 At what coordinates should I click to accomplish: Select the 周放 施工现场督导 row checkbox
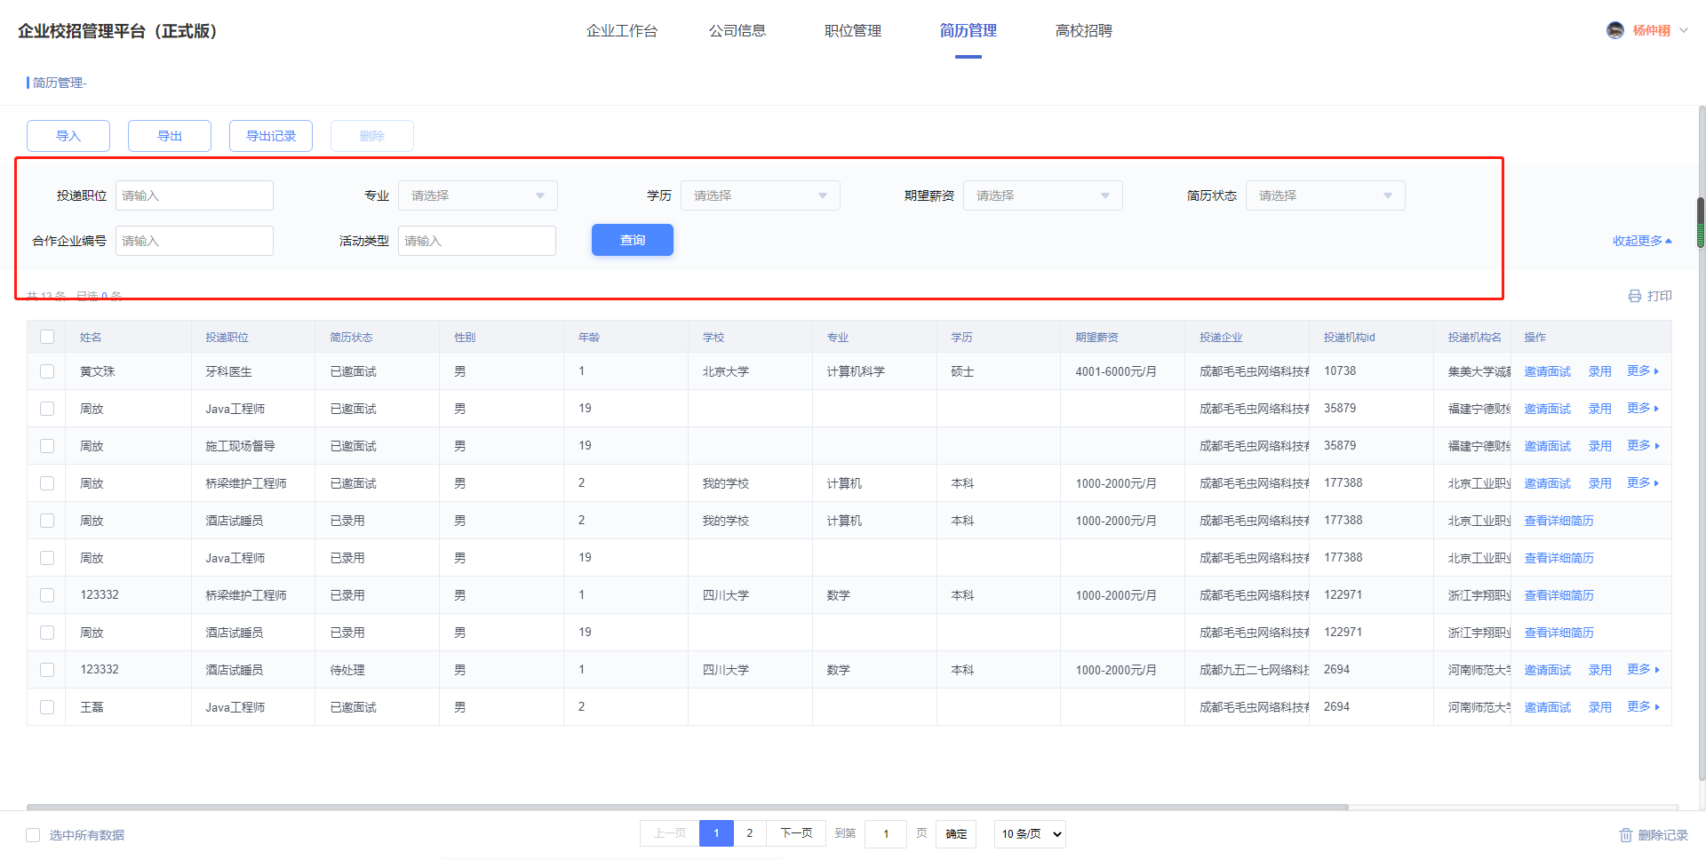coord(47,446)
